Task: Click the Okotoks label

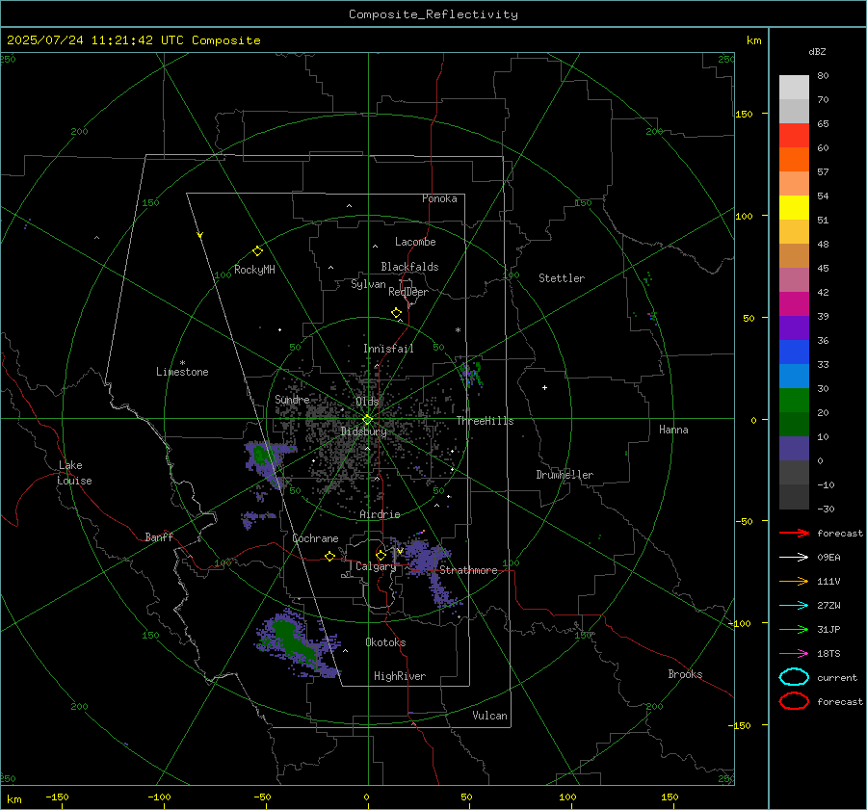Action: (385, 642)
